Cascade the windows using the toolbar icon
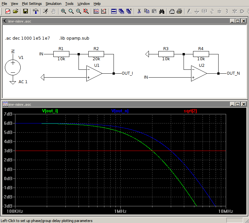This screenshot has width=249, height=223. coord(121,11)
